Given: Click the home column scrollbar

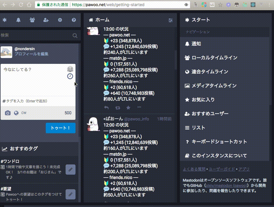Looking at the screenshot, I should pyautogui.click(x=175, y=60).
